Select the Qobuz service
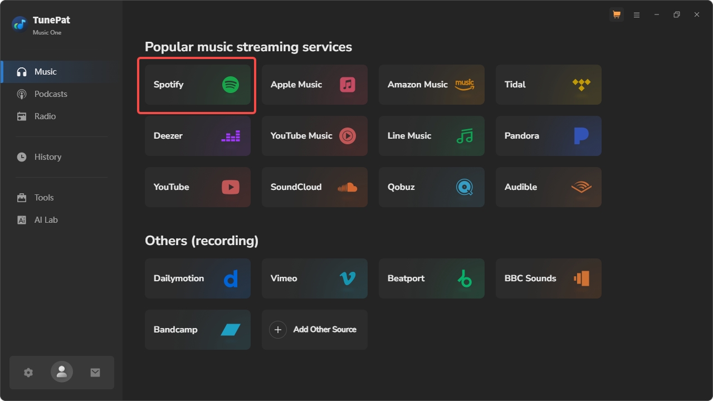 (431, 187)
